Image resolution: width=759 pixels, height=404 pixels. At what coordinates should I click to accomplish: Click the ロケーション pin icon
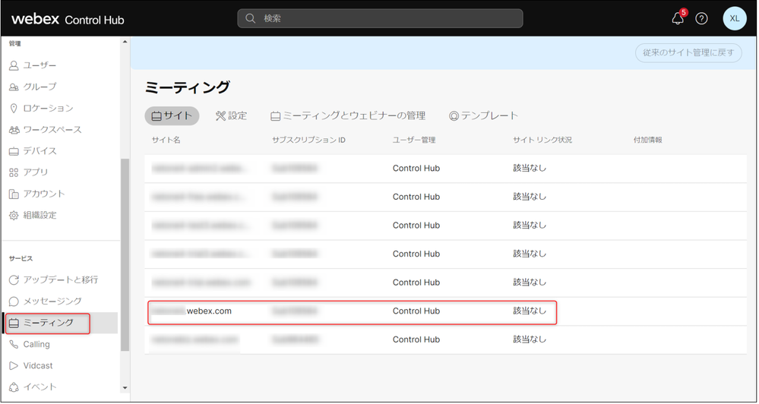14,109
